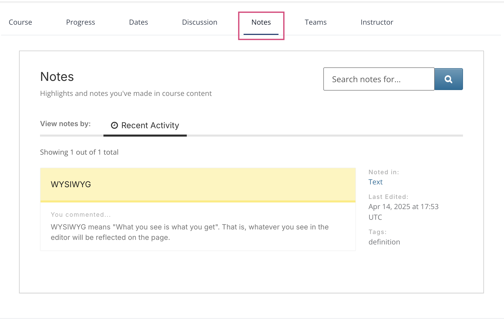Click the Notes page heading
This screenshot has width=504, height=321.
(x=57, y=77)
